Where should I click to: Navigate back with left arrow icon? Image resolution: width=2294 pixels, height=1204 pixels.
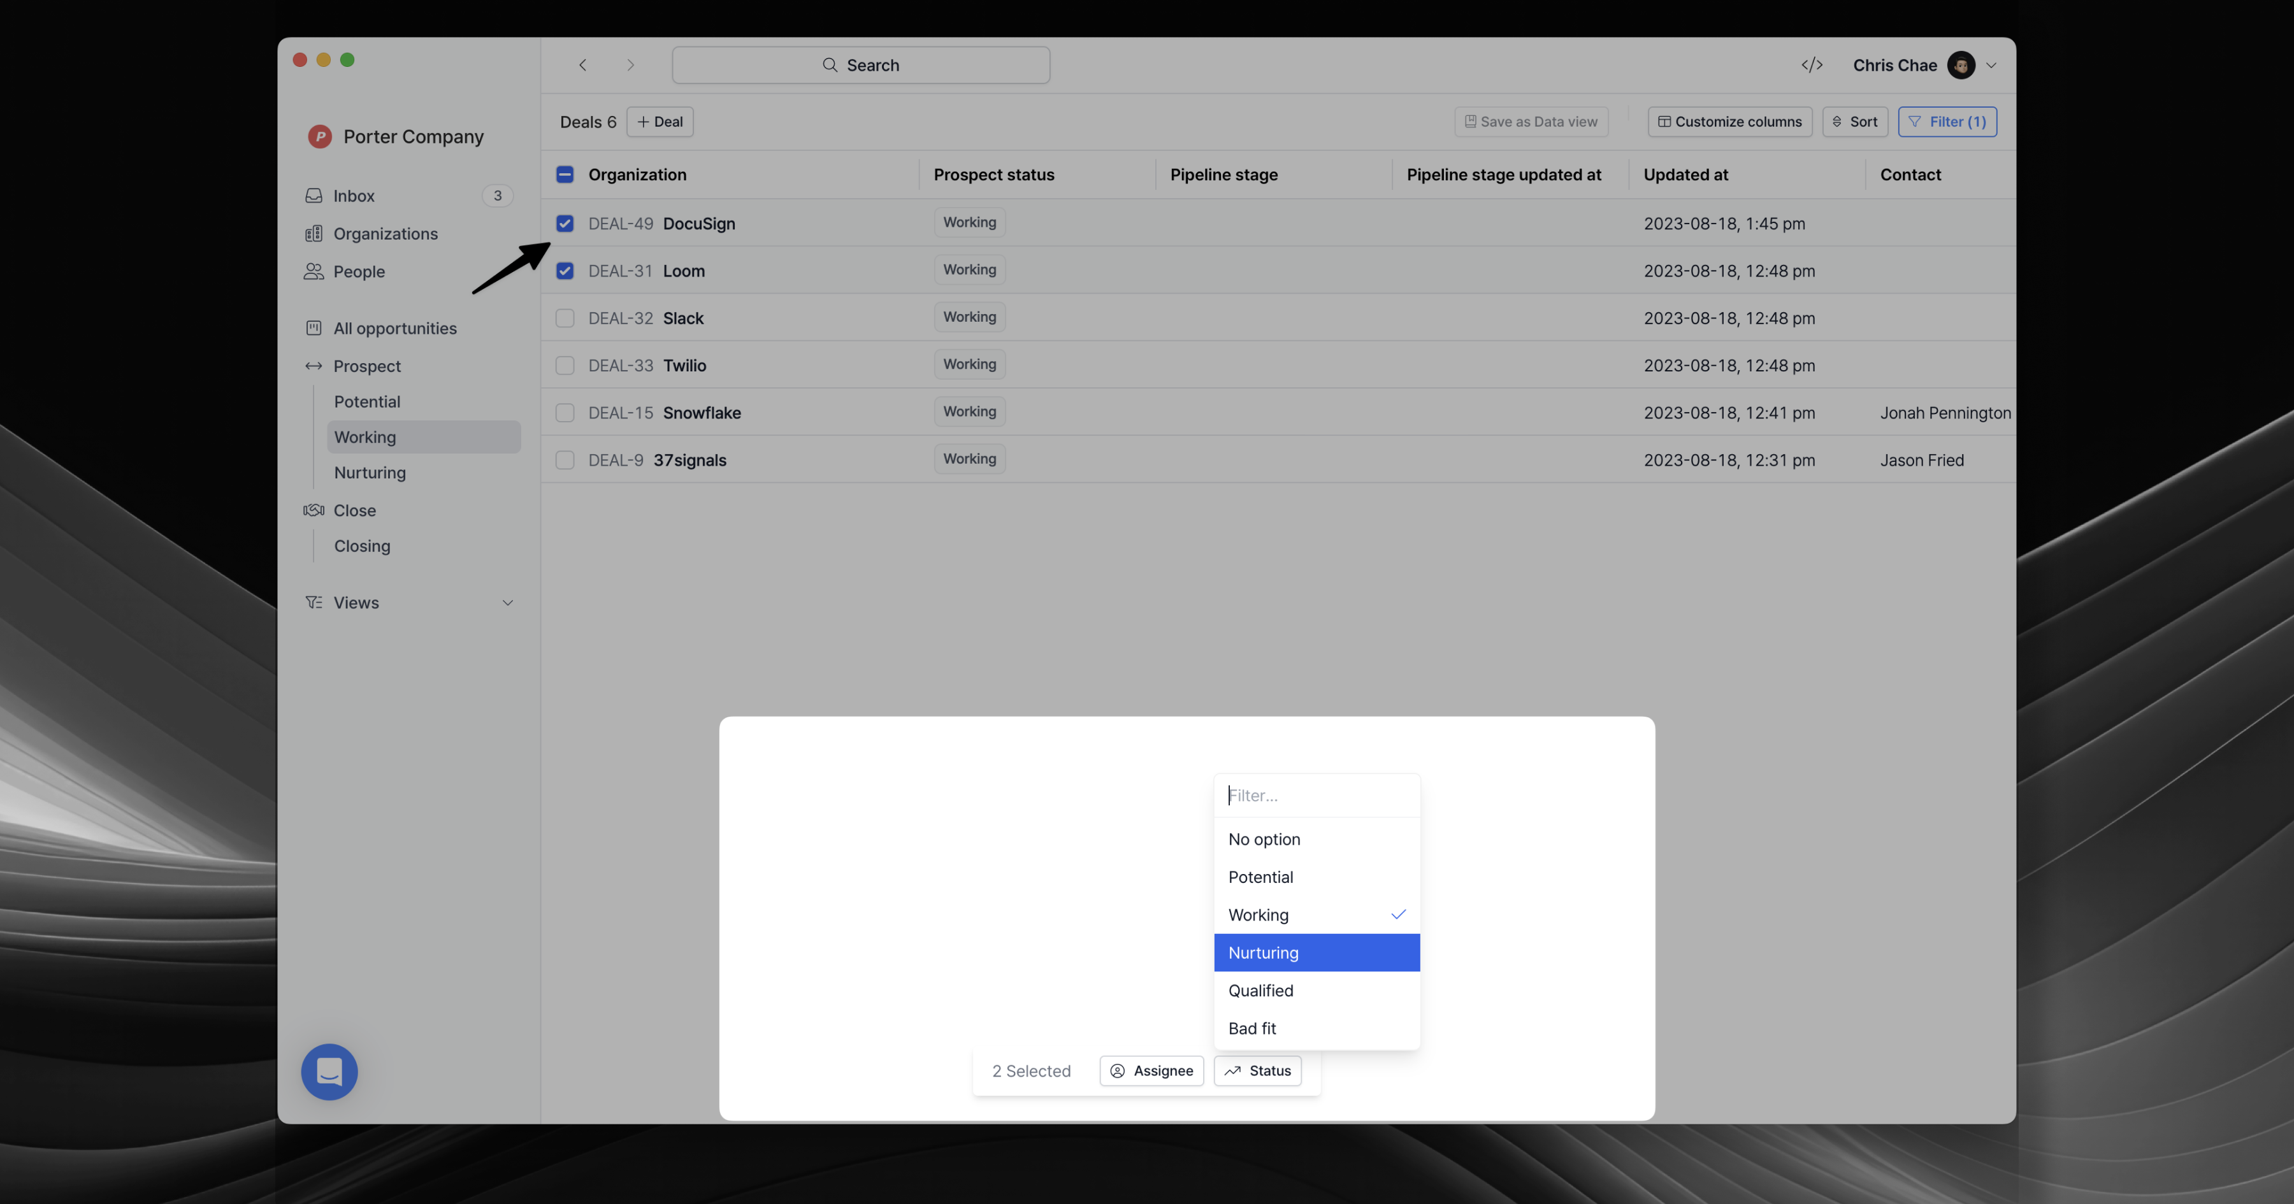(x=582, y=65)
